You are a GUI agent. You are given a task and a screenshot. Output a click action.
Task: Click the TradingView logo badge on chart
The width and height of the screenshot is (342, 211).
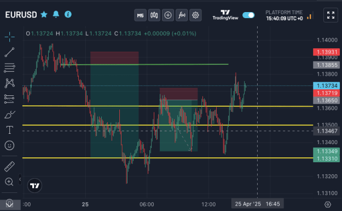(x=34, y=186)
